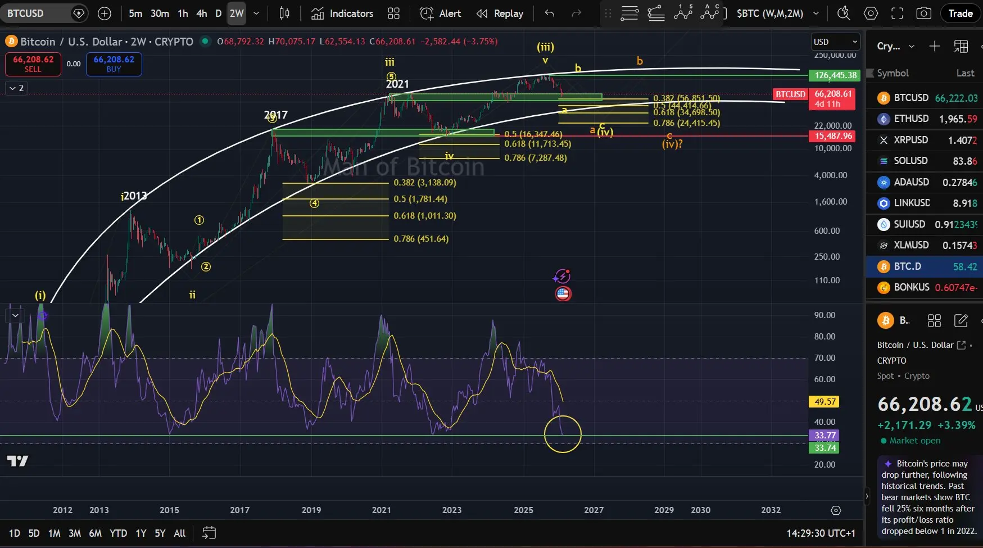
Task: Select the trend line with levels tool
Action: pos(656,13)
